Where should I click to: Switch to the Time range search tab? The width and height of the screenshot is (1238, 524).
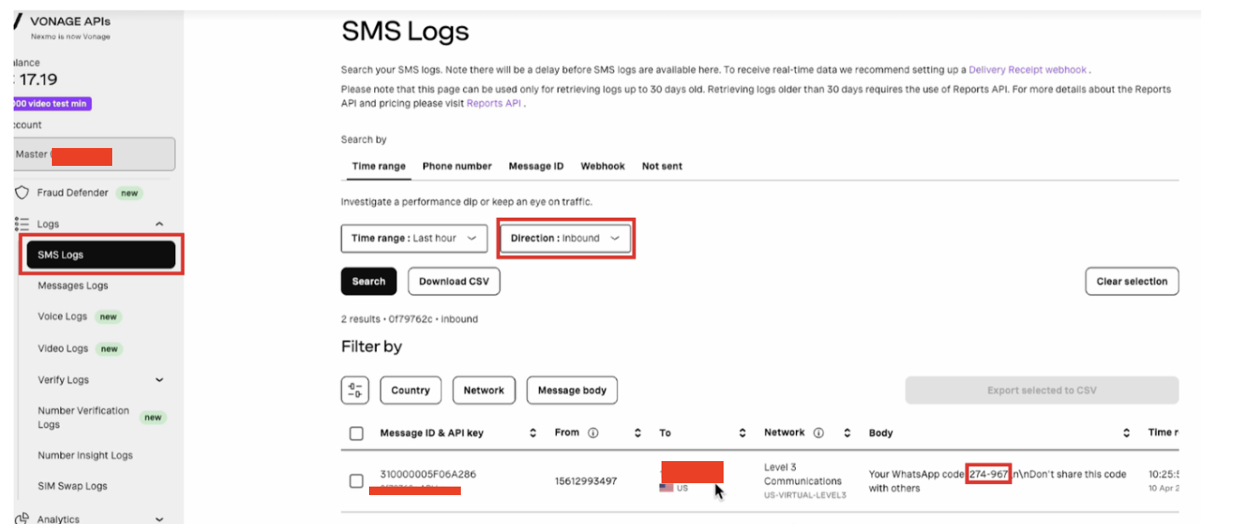(378, 167)
